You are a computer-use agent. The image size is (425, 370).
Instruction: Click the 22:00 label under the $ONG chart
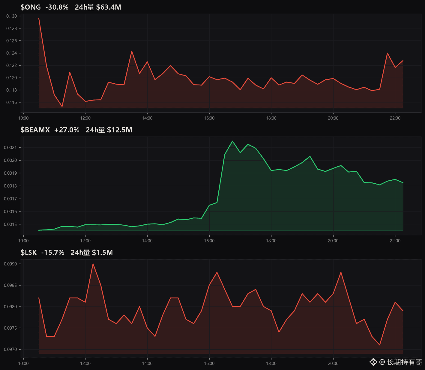pos(395,118)
